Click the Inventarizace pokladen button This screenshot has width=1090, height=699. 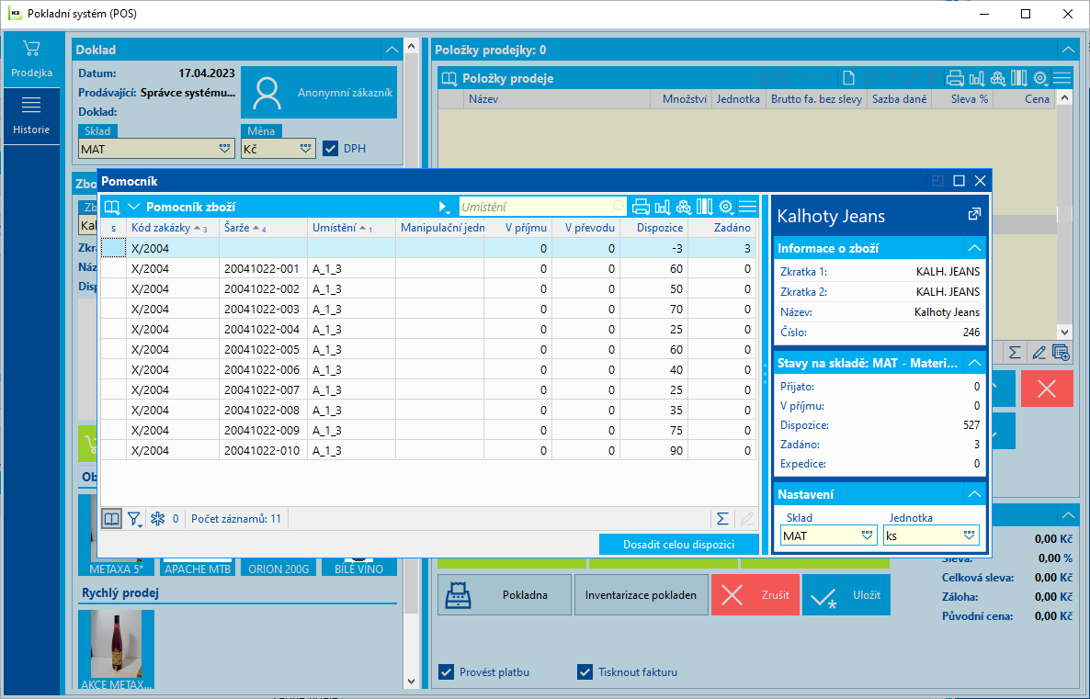(x=641, y=595)
